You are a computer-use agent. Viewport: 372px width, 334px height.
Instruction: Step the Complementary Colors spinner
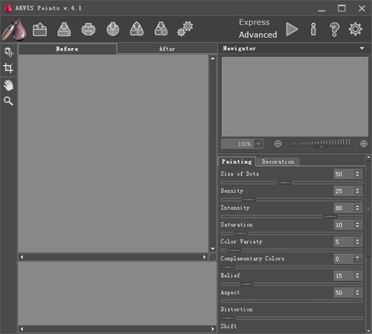[x=357, y=259]
